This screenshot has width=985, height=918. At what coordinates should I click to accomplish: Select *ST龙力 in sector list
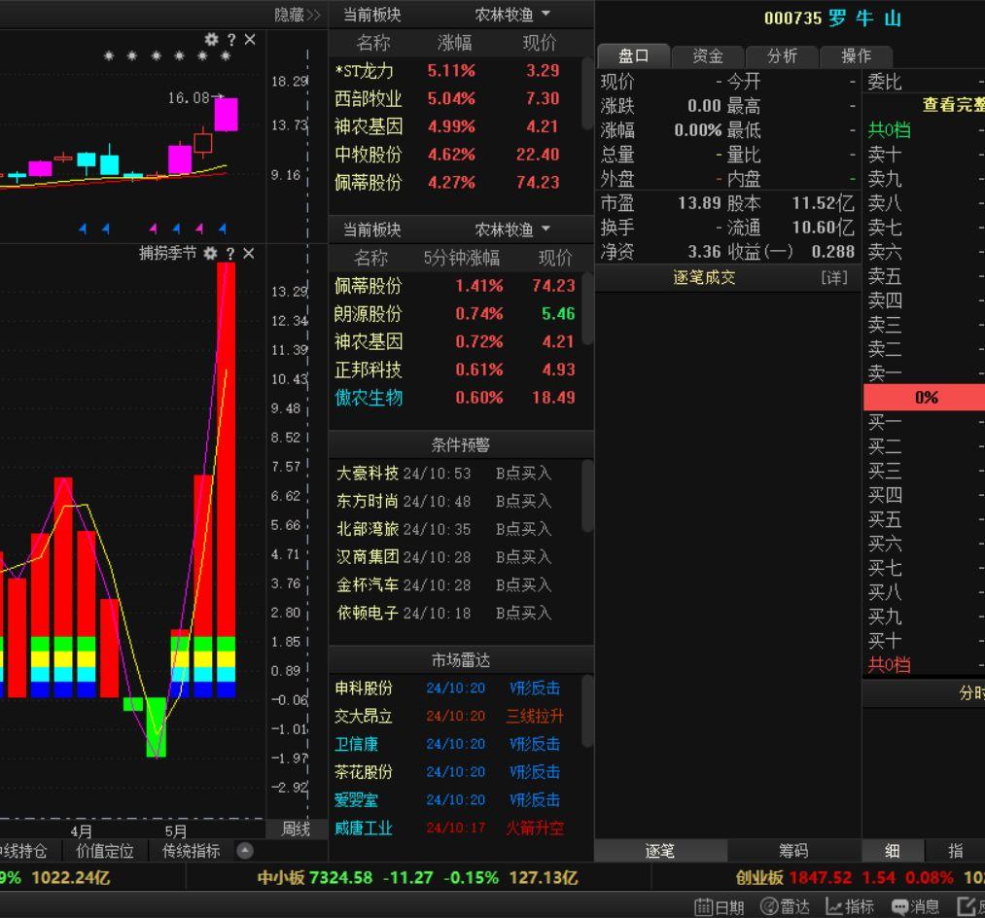(456, 70)
